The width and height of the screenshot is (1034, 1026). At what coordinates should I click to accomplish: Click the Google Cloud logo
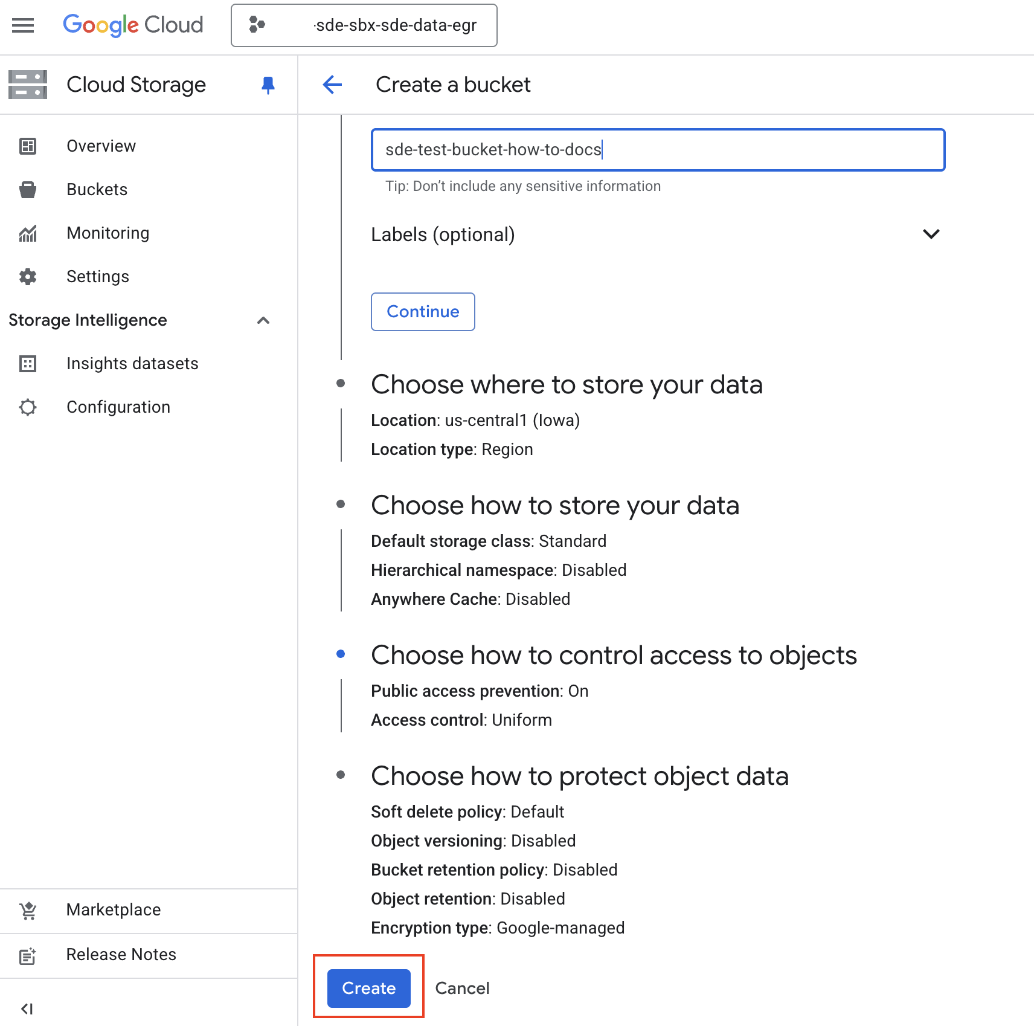(x=133, y=25)
